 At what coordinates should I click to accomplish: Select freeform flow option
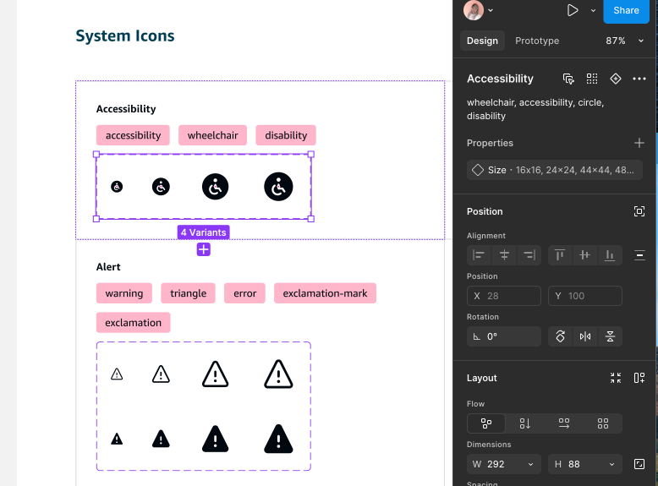pyautogui.click(x=486, y=423)
